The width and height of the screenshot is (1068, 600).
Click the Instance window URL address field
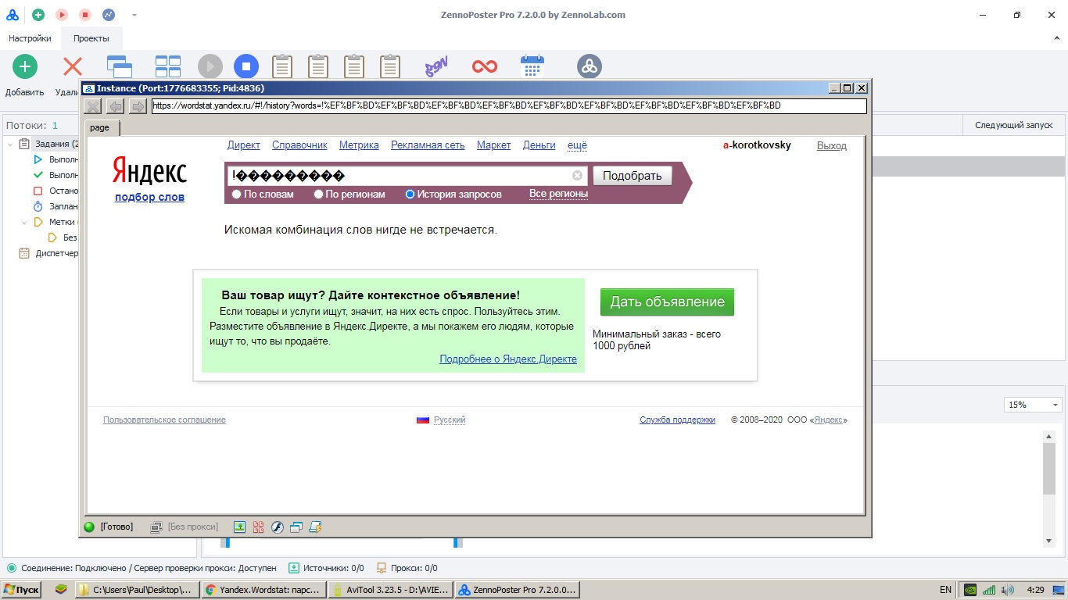pos(509,105)
